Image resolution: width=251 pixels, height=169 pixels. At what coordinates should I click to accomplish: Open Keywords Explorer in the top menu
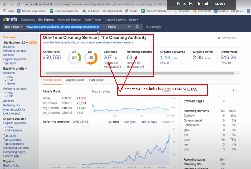[69, 20]
